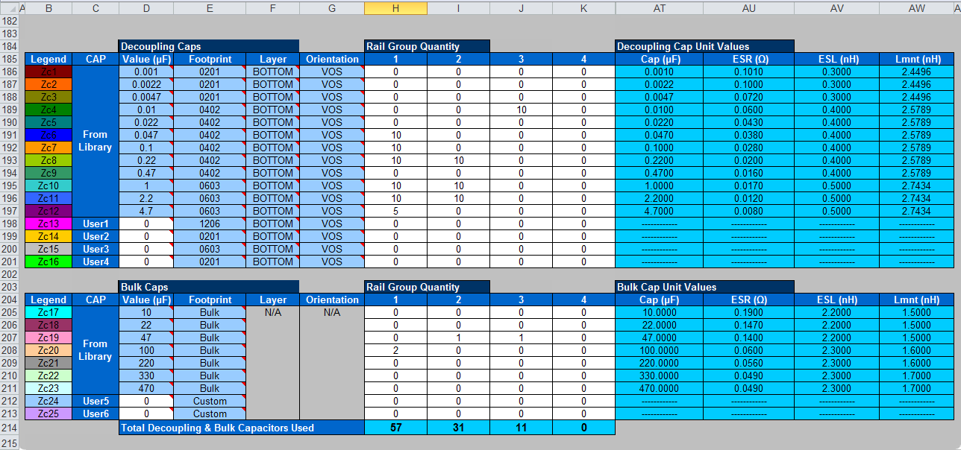The width and height of the screenshot is (961, 450).
Task: Select the column AT header
Action: pyautogui.click(x=659, y=7)
